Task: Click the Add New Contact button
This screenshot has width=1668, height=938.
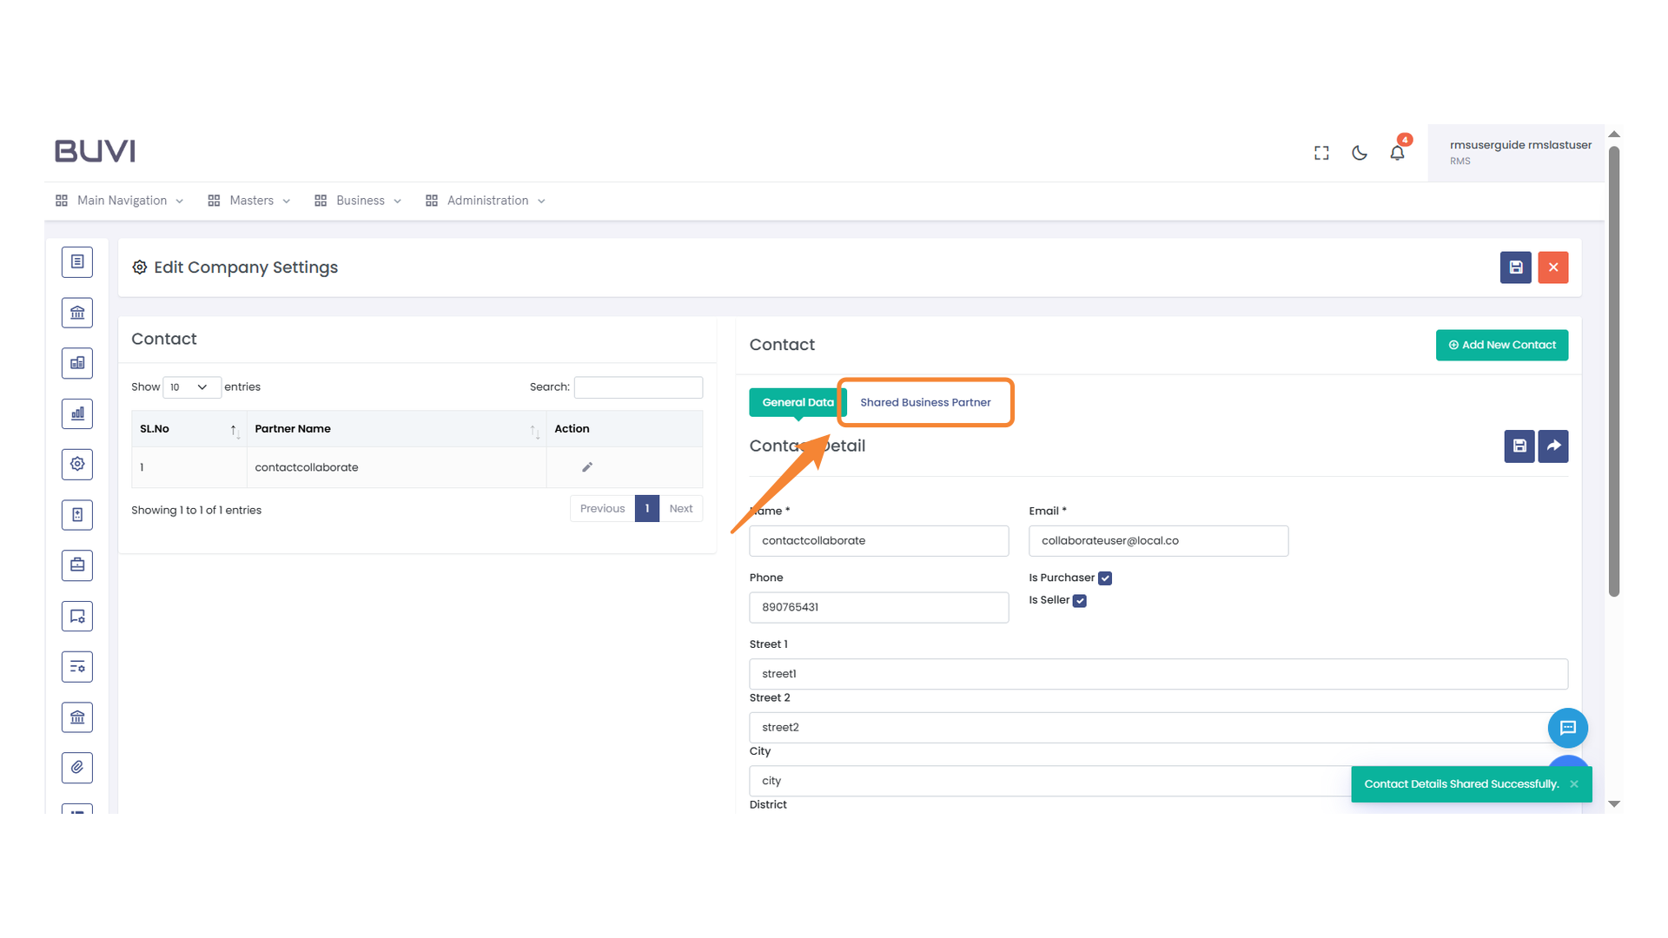Action: click(1501, 345)
